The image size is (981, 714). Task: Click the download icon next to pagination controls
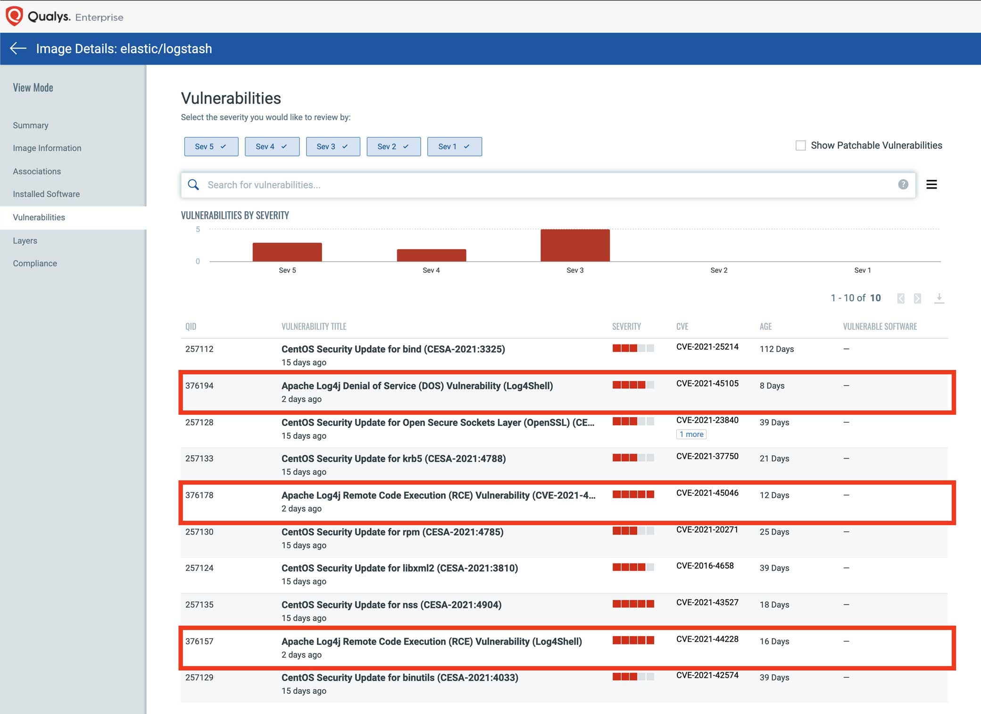(x=939, y=298)
